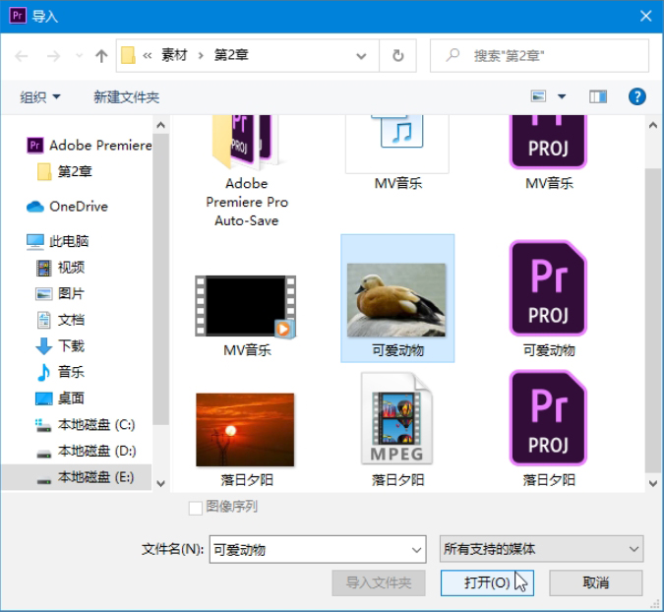The width and height of the screenshot is (664, 612).
Task: Click file list scroll down arrow
Action: [x=653, y=483]
